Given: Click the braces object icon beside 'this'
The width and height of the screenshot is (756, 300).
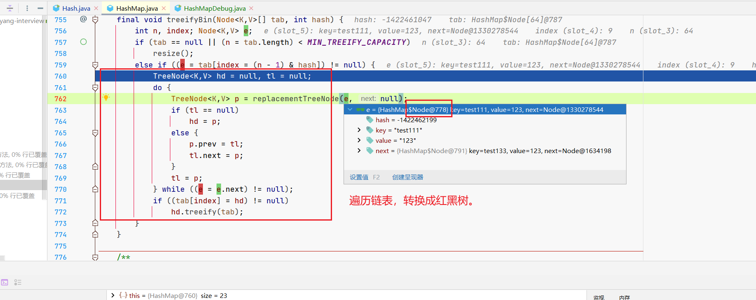Looking at the screenshot, I should pos(123,295).
